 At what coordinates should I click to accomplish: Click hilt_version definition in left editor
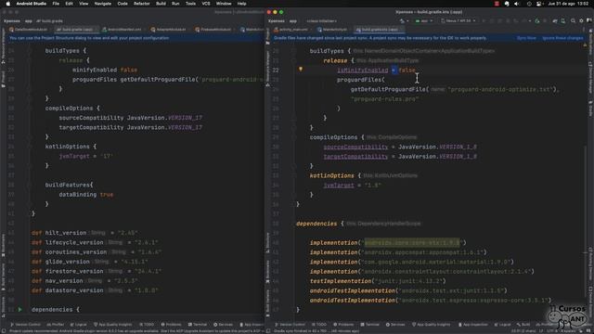click(x=66, y=233)
